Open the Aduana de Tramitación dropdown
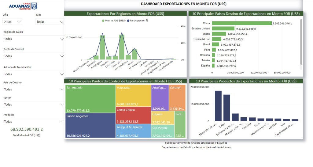Image resolution: width=313 pixels, height=167 pixels. click(33, 74)
